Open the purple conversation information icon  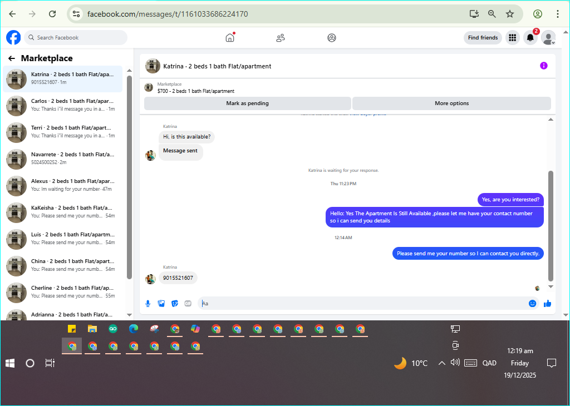click(x=544, y=66)
